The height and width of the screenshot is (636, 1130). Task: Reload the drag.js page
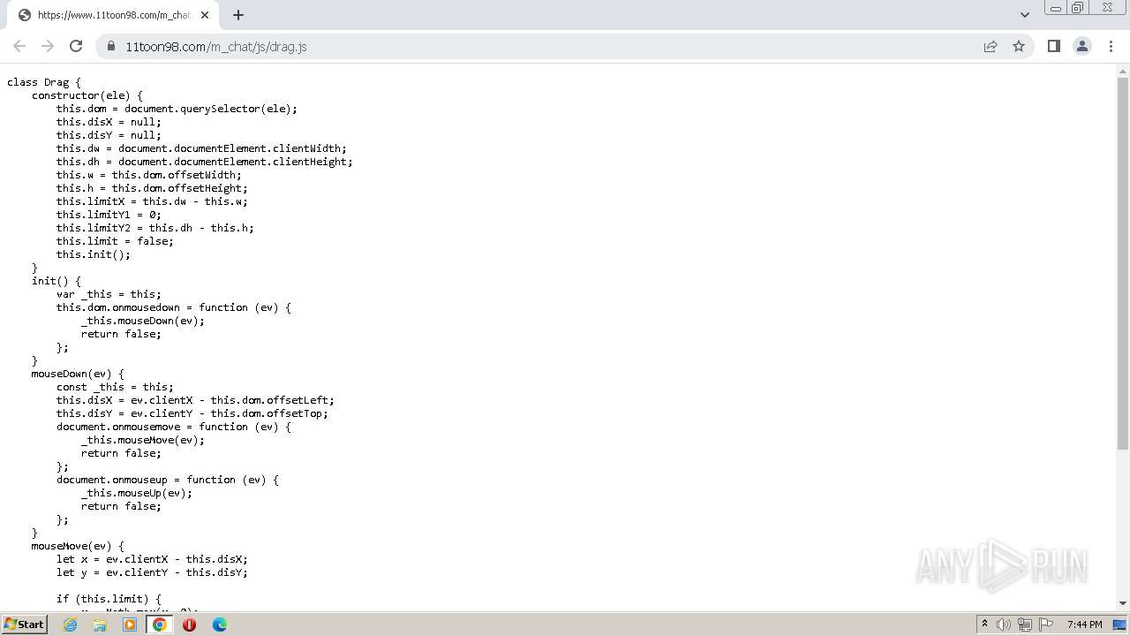76,46
